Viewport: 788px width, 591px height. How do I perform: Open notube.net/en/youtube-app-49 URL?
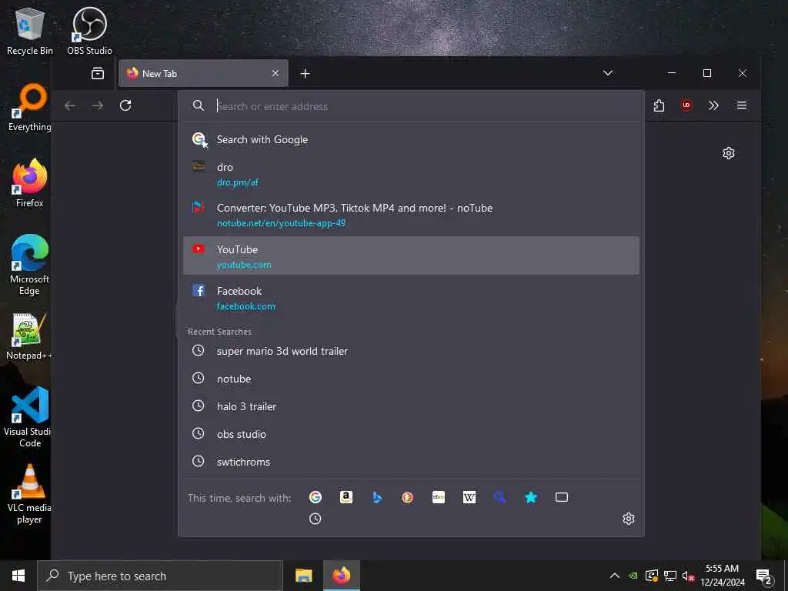pos(281,223)
